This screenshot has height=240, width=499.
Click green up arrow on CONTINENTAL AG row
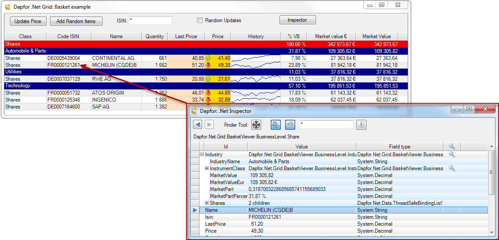coord(209,58)
